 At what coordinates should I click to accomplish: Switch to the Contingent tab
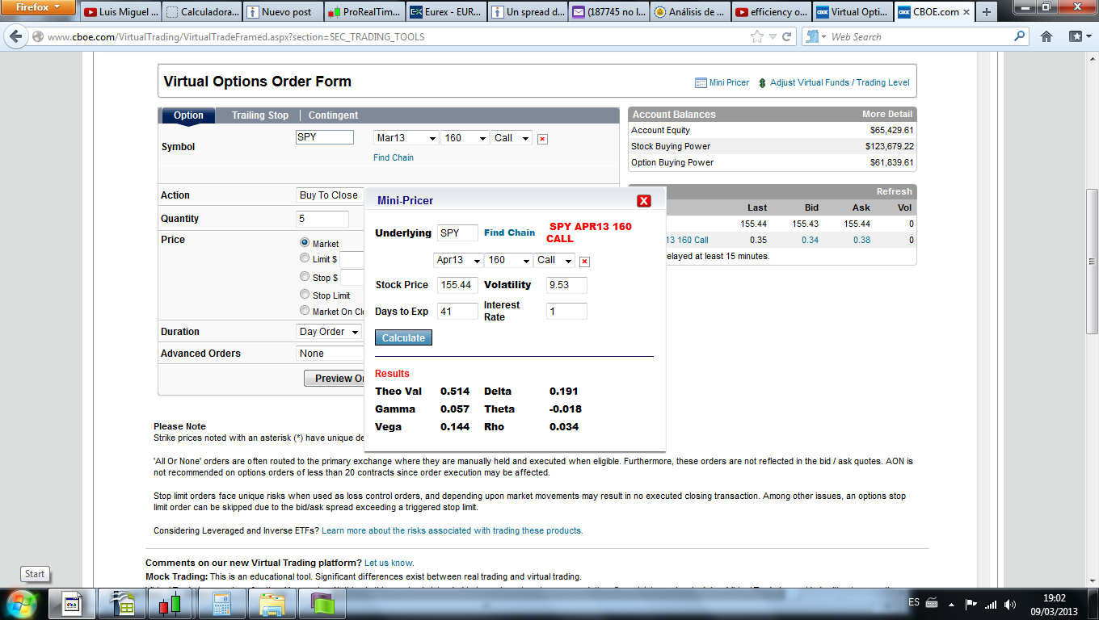coord(333,115)
